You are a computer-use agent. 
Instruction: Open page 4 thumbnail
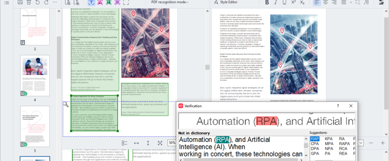coord(35,76)
